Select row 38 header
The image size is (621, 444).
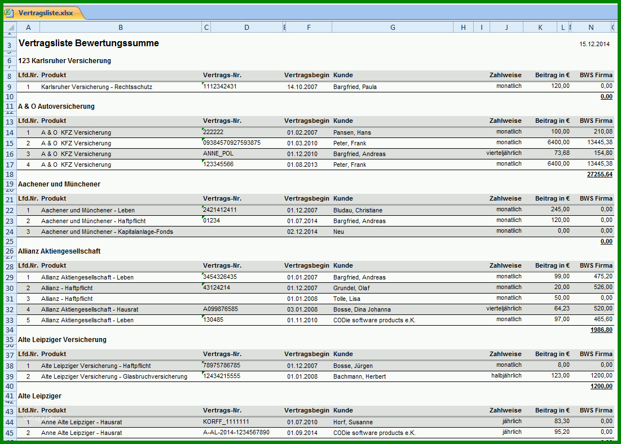pyautogui.click(x=10, y=366)
